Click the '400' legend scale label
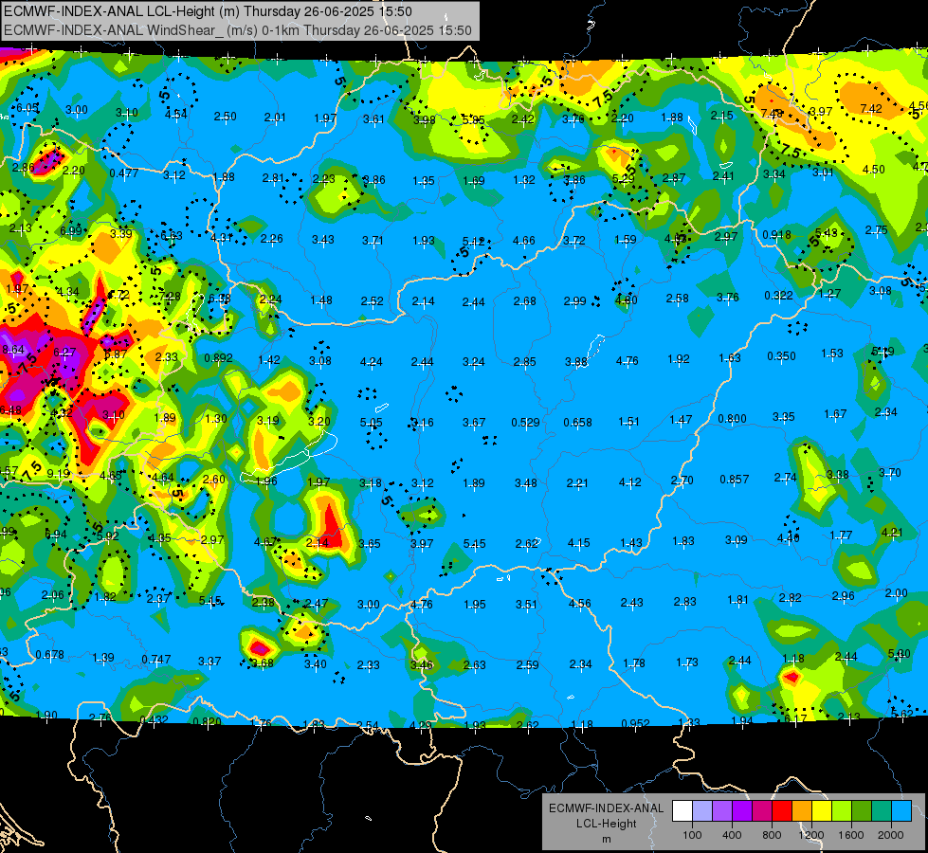The image size is (928, 853). click(x=732, y=835)
